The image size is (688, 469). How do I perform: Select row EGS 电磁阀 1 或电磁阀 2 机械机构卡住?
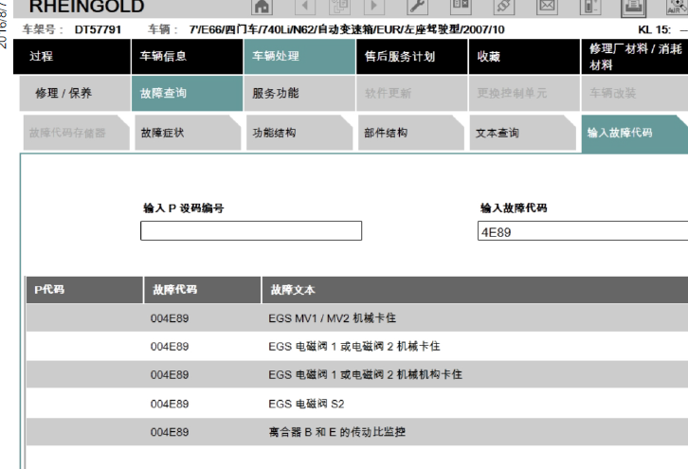coord(357,374)
